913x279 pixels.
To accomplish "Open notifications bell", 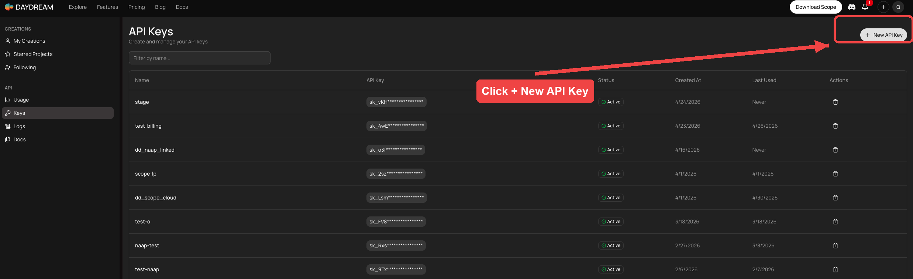I will [865, 7].
